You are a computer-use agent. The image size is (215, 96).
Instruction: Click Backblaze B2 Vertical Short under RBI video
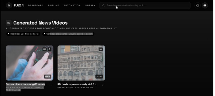[x=75, y=88]
